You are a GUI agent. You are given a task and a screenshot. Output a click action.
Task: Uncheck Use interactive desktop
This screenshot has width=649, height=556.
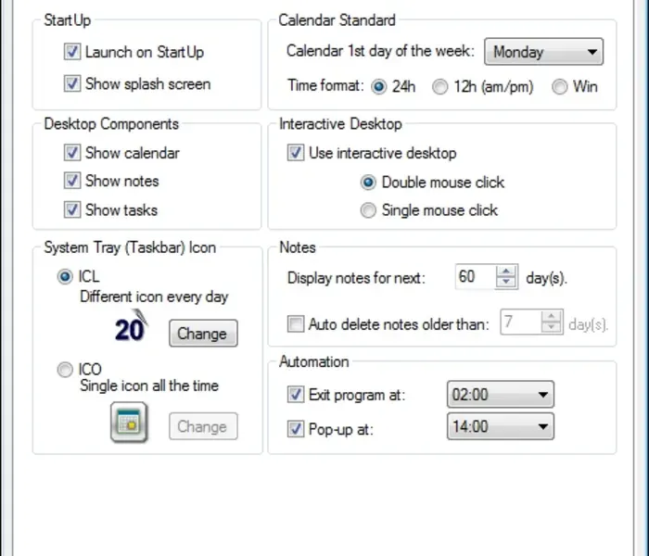296,153
